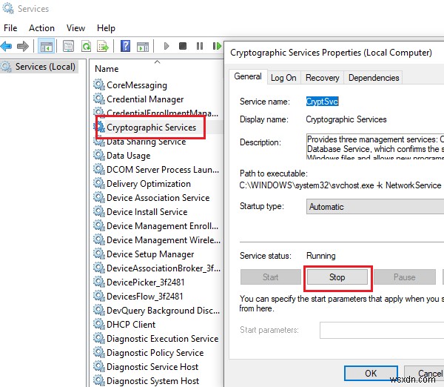Click the Refresh toolbar icon

(86, 46)
